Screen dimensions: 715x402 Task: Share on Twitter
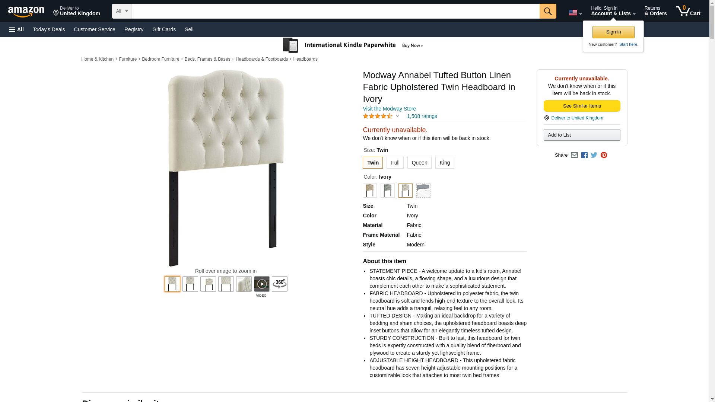point(594,155)
